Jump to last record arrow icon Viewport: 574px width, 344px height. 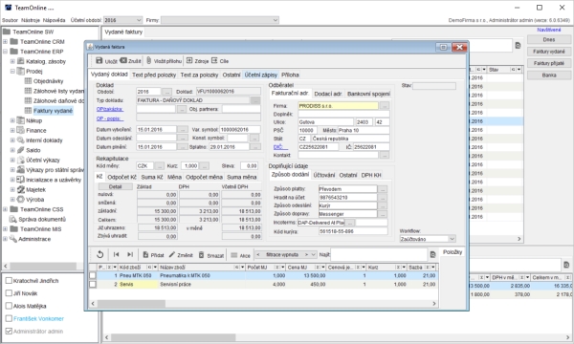(x=130, y=254)
